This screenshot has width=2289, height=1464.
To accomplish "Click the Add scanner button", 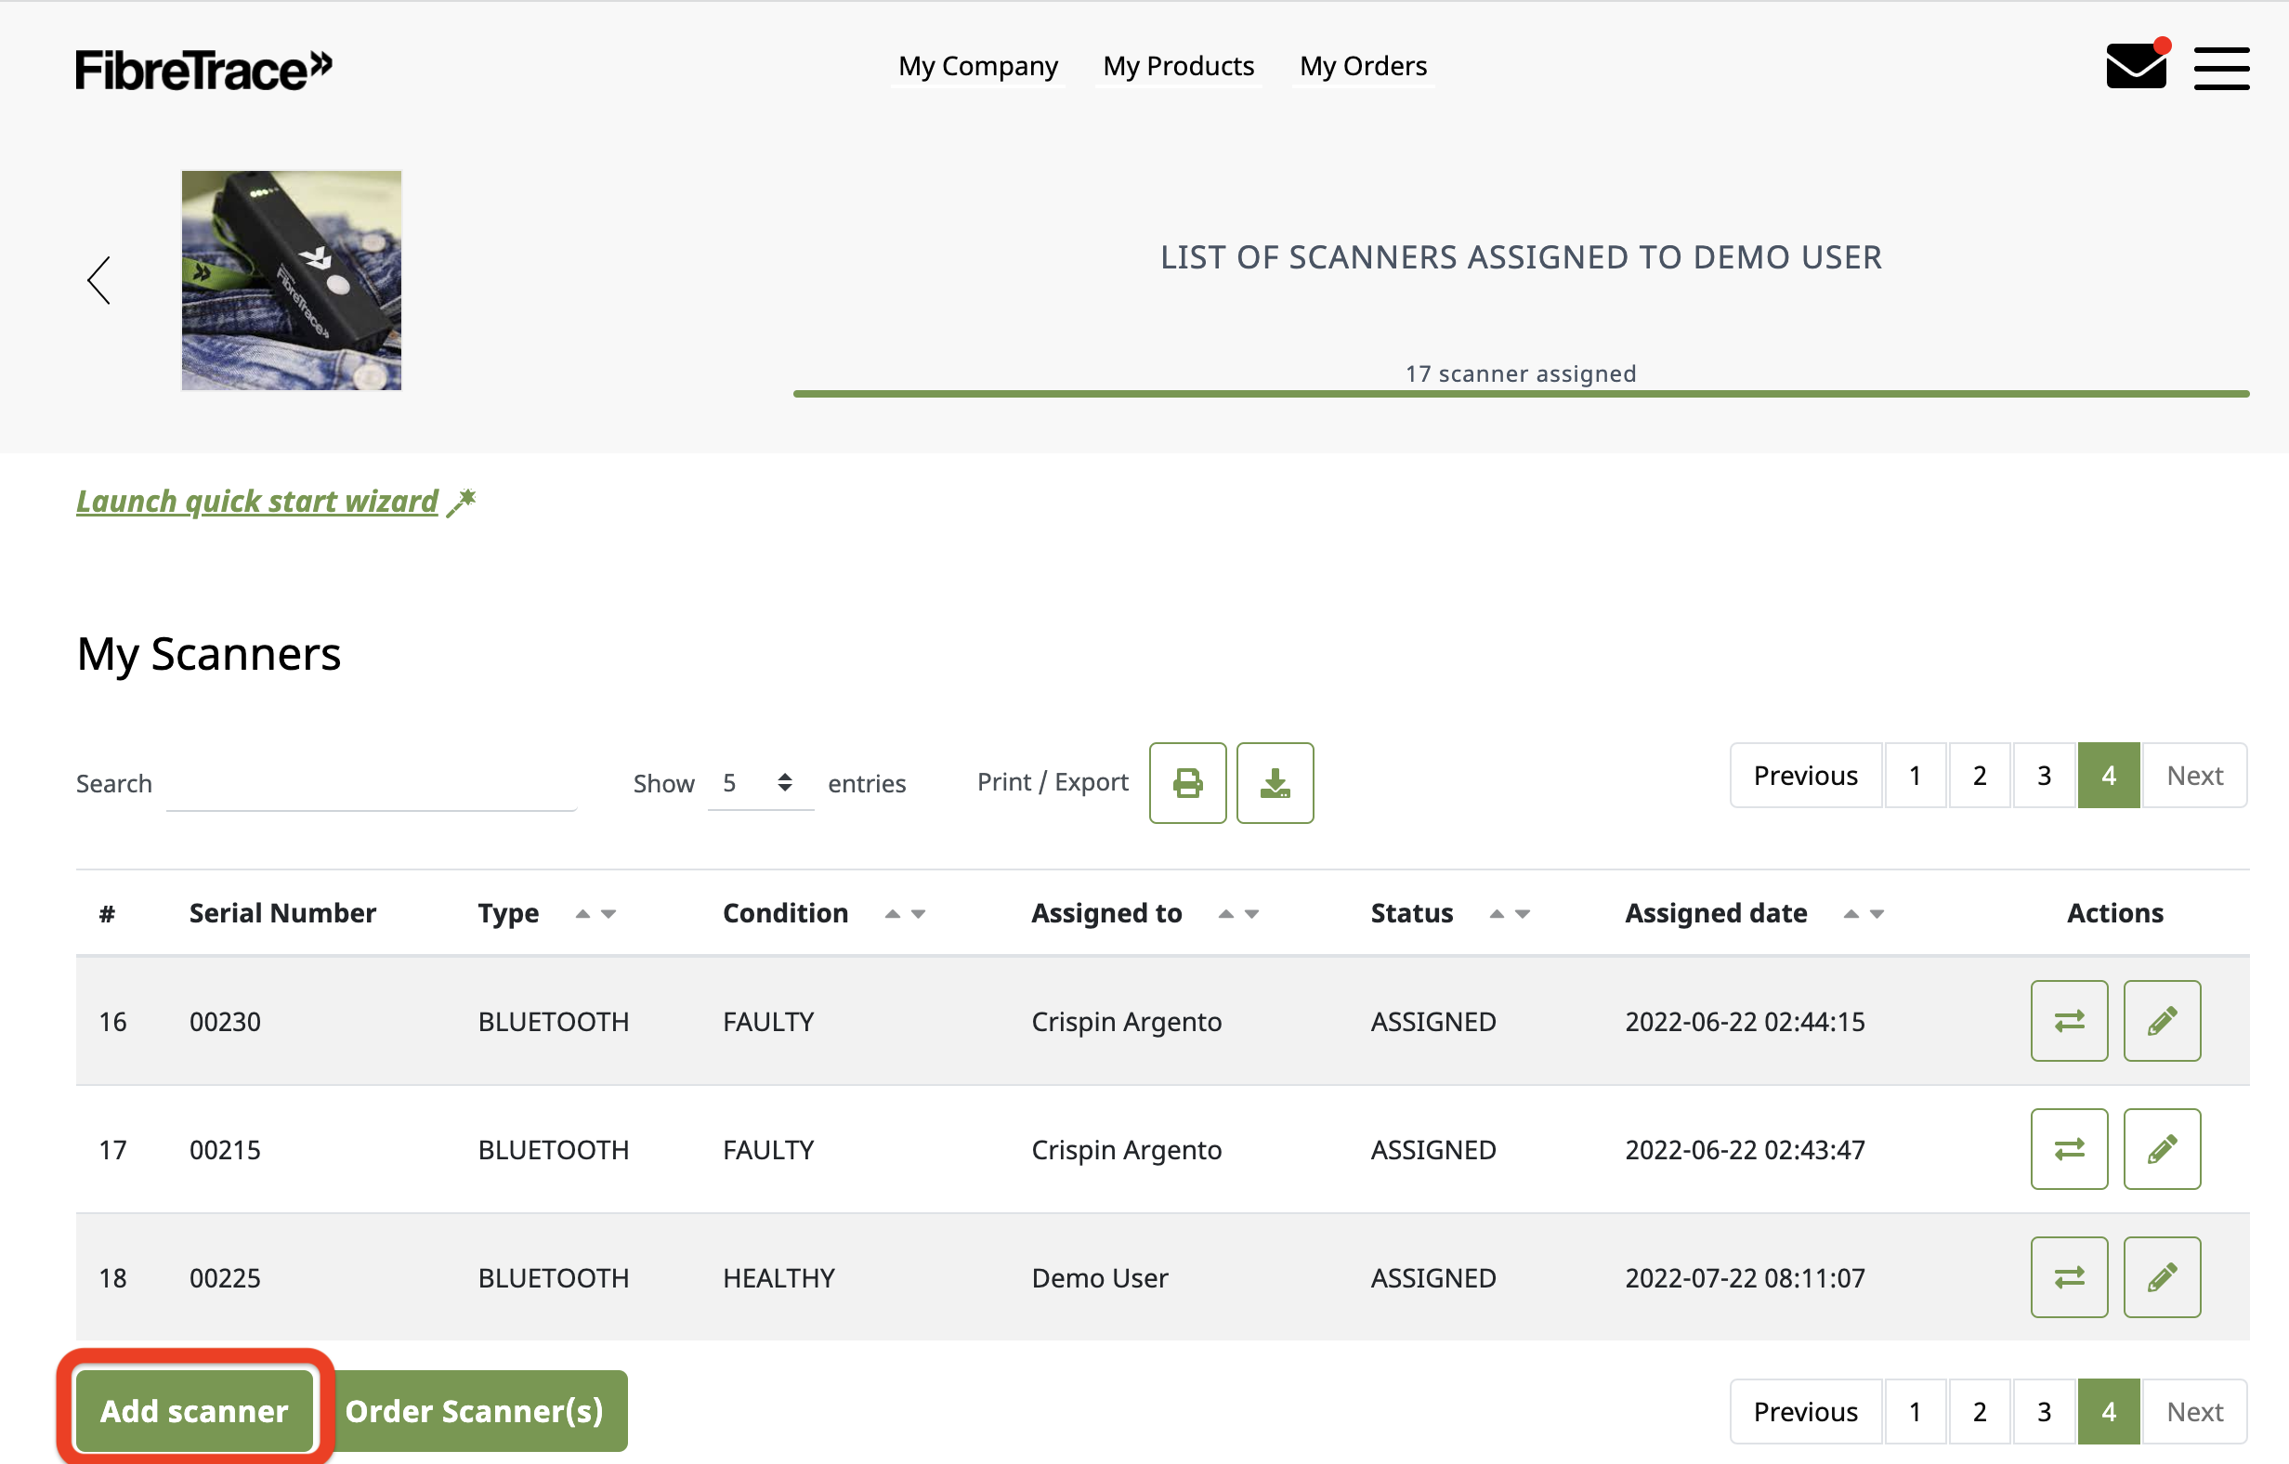I will (195, 1411).
